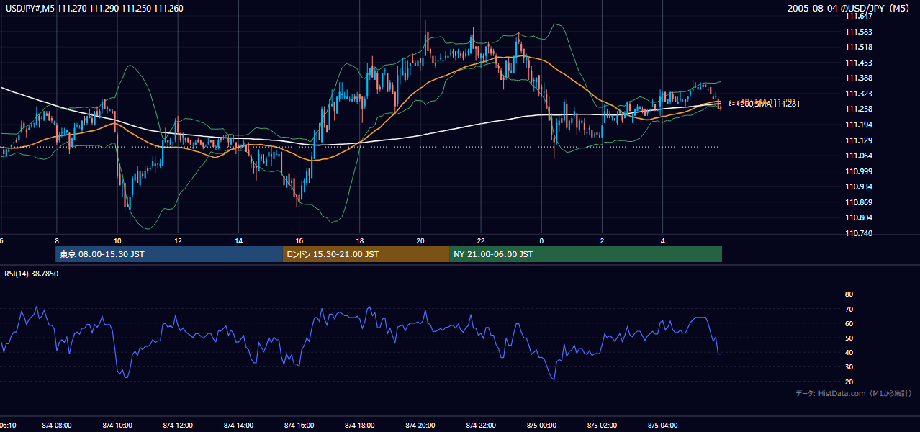Click the 8/5 02:00 time axis label
This screenshot has width=920, height=432.
(x=603, y=426)
